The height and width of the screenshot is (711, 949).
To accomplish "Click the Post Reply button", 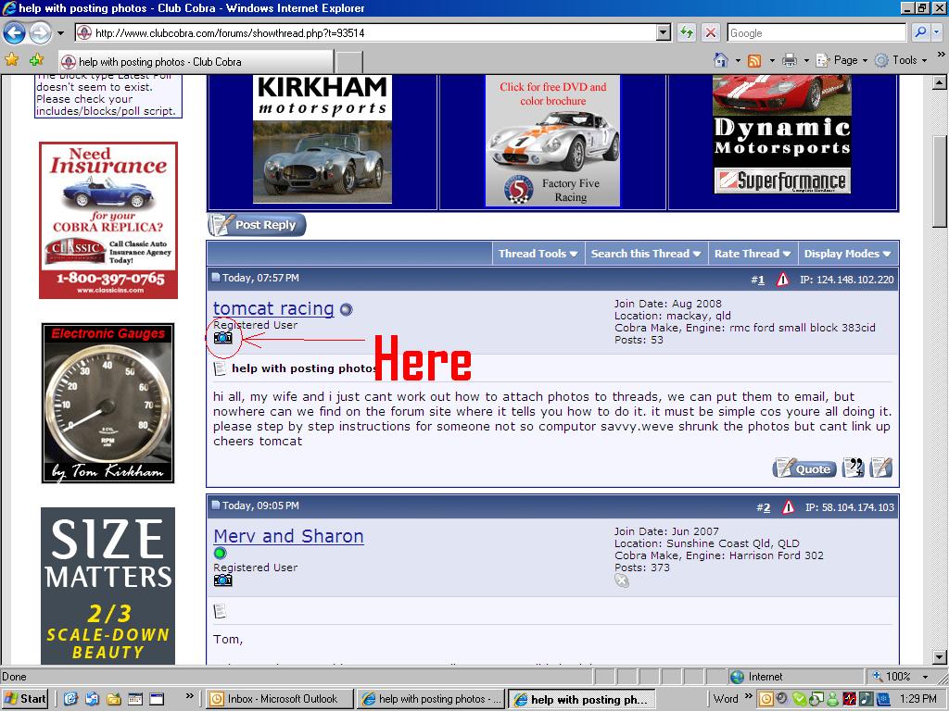I will [x=257, y=225].
